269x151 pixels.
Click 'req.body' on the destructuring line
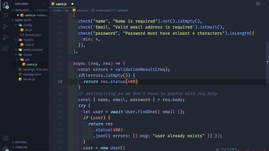click(172, 100)
